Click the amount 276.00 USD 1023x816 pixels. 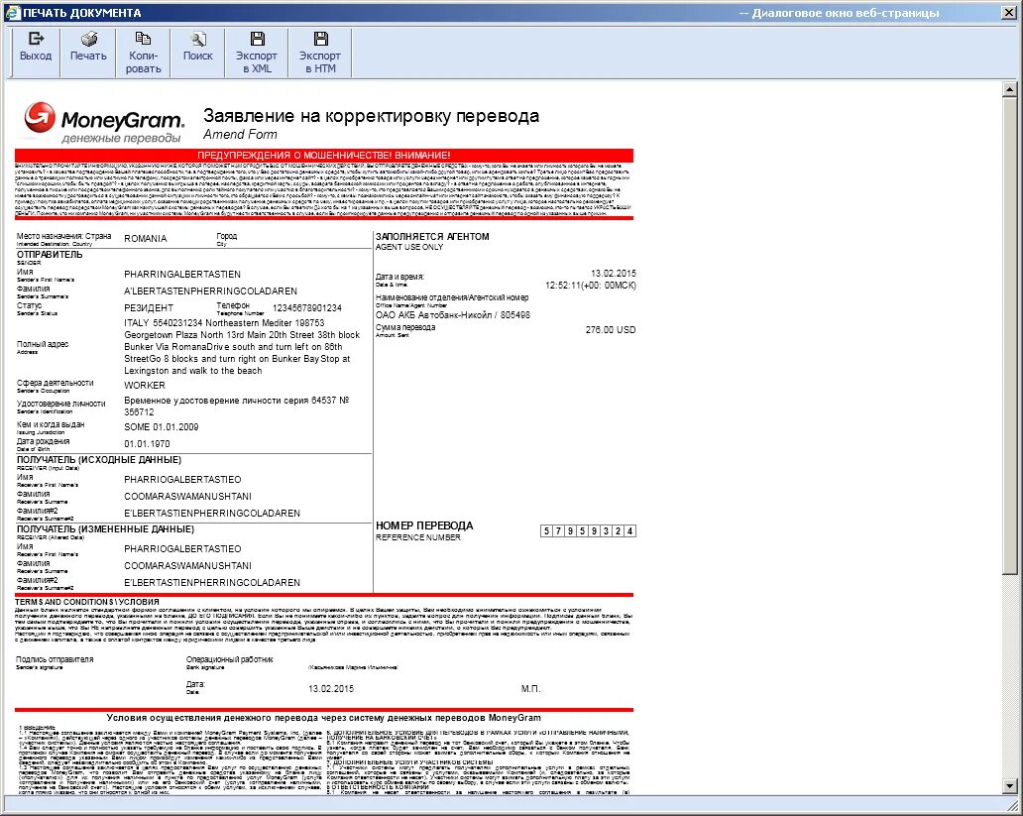click(x=610, y=329)
